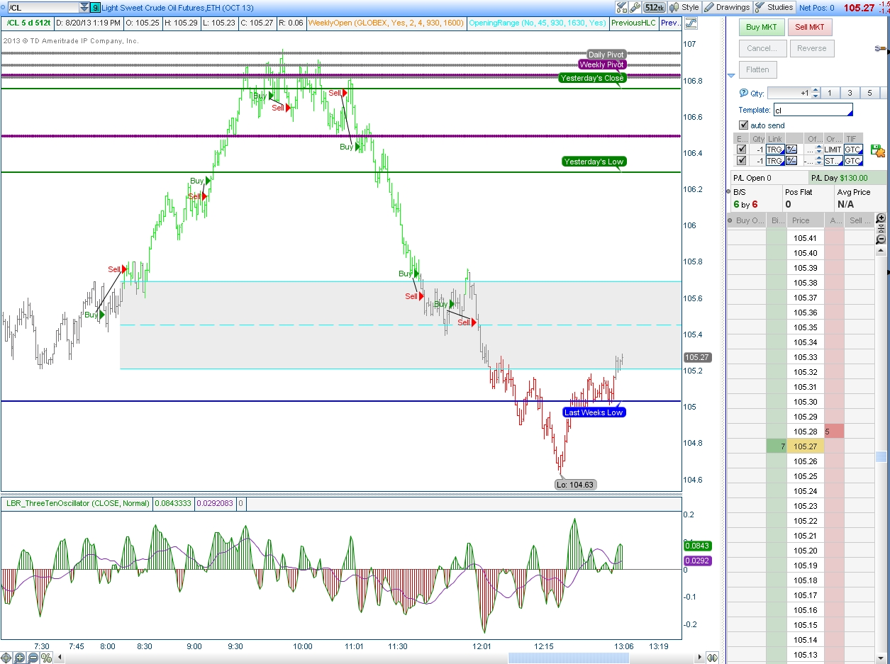Click the price ladder vertical scrollbar thumb

click(x=881, y=456)
